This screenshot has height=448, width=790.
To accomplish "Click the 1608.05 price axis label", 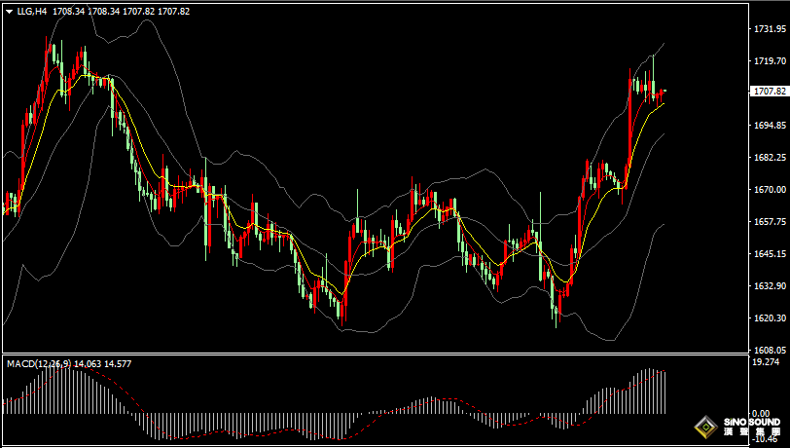I will [770, 349].
